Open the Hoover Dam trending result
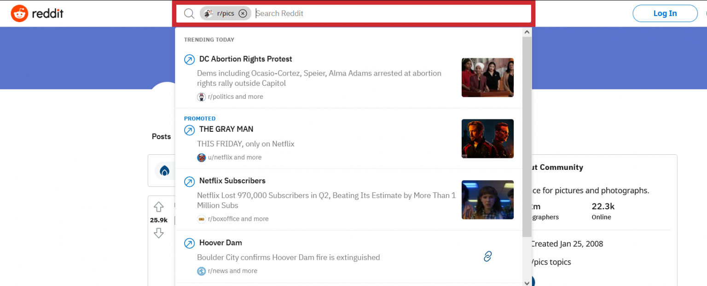 point(220,242)
